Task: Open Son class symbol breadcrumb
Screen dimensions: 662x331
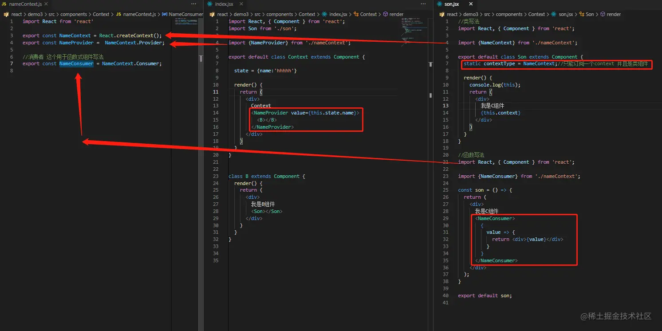Action: tap(586, 14)
